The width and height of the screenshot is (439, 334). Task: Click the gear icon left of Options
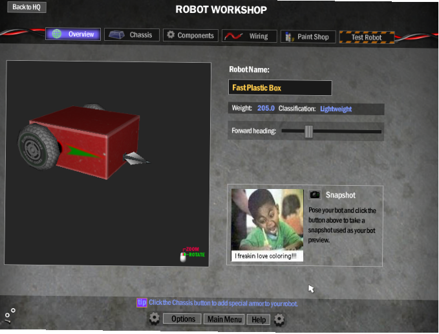click(x=154, y=318)
